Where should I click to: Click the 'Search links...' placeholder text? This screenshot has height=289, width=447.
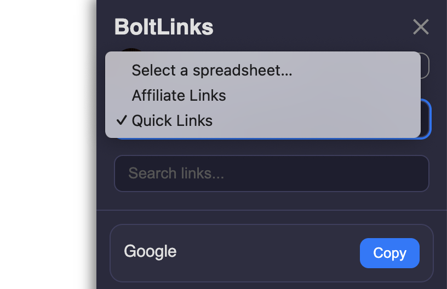[176, 173]
